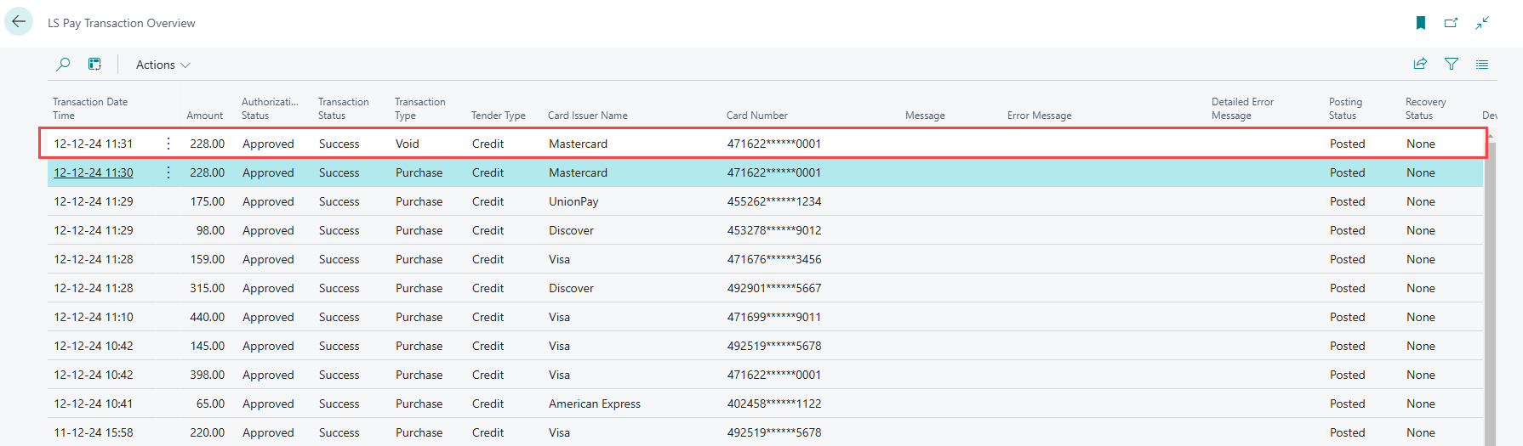
Task: Click the Posting Status column header
Action: coord(1345,109)
